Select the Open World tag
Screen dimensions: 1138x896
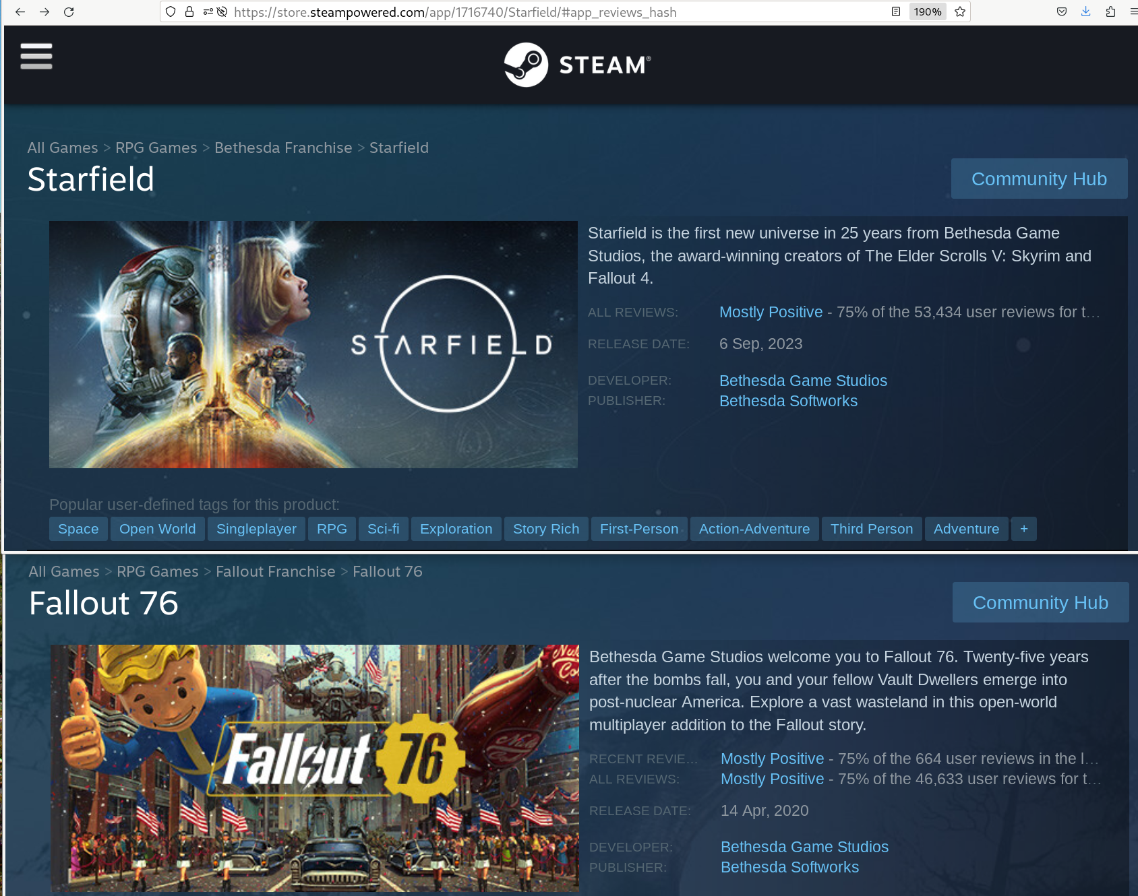(x=158, y=529)
